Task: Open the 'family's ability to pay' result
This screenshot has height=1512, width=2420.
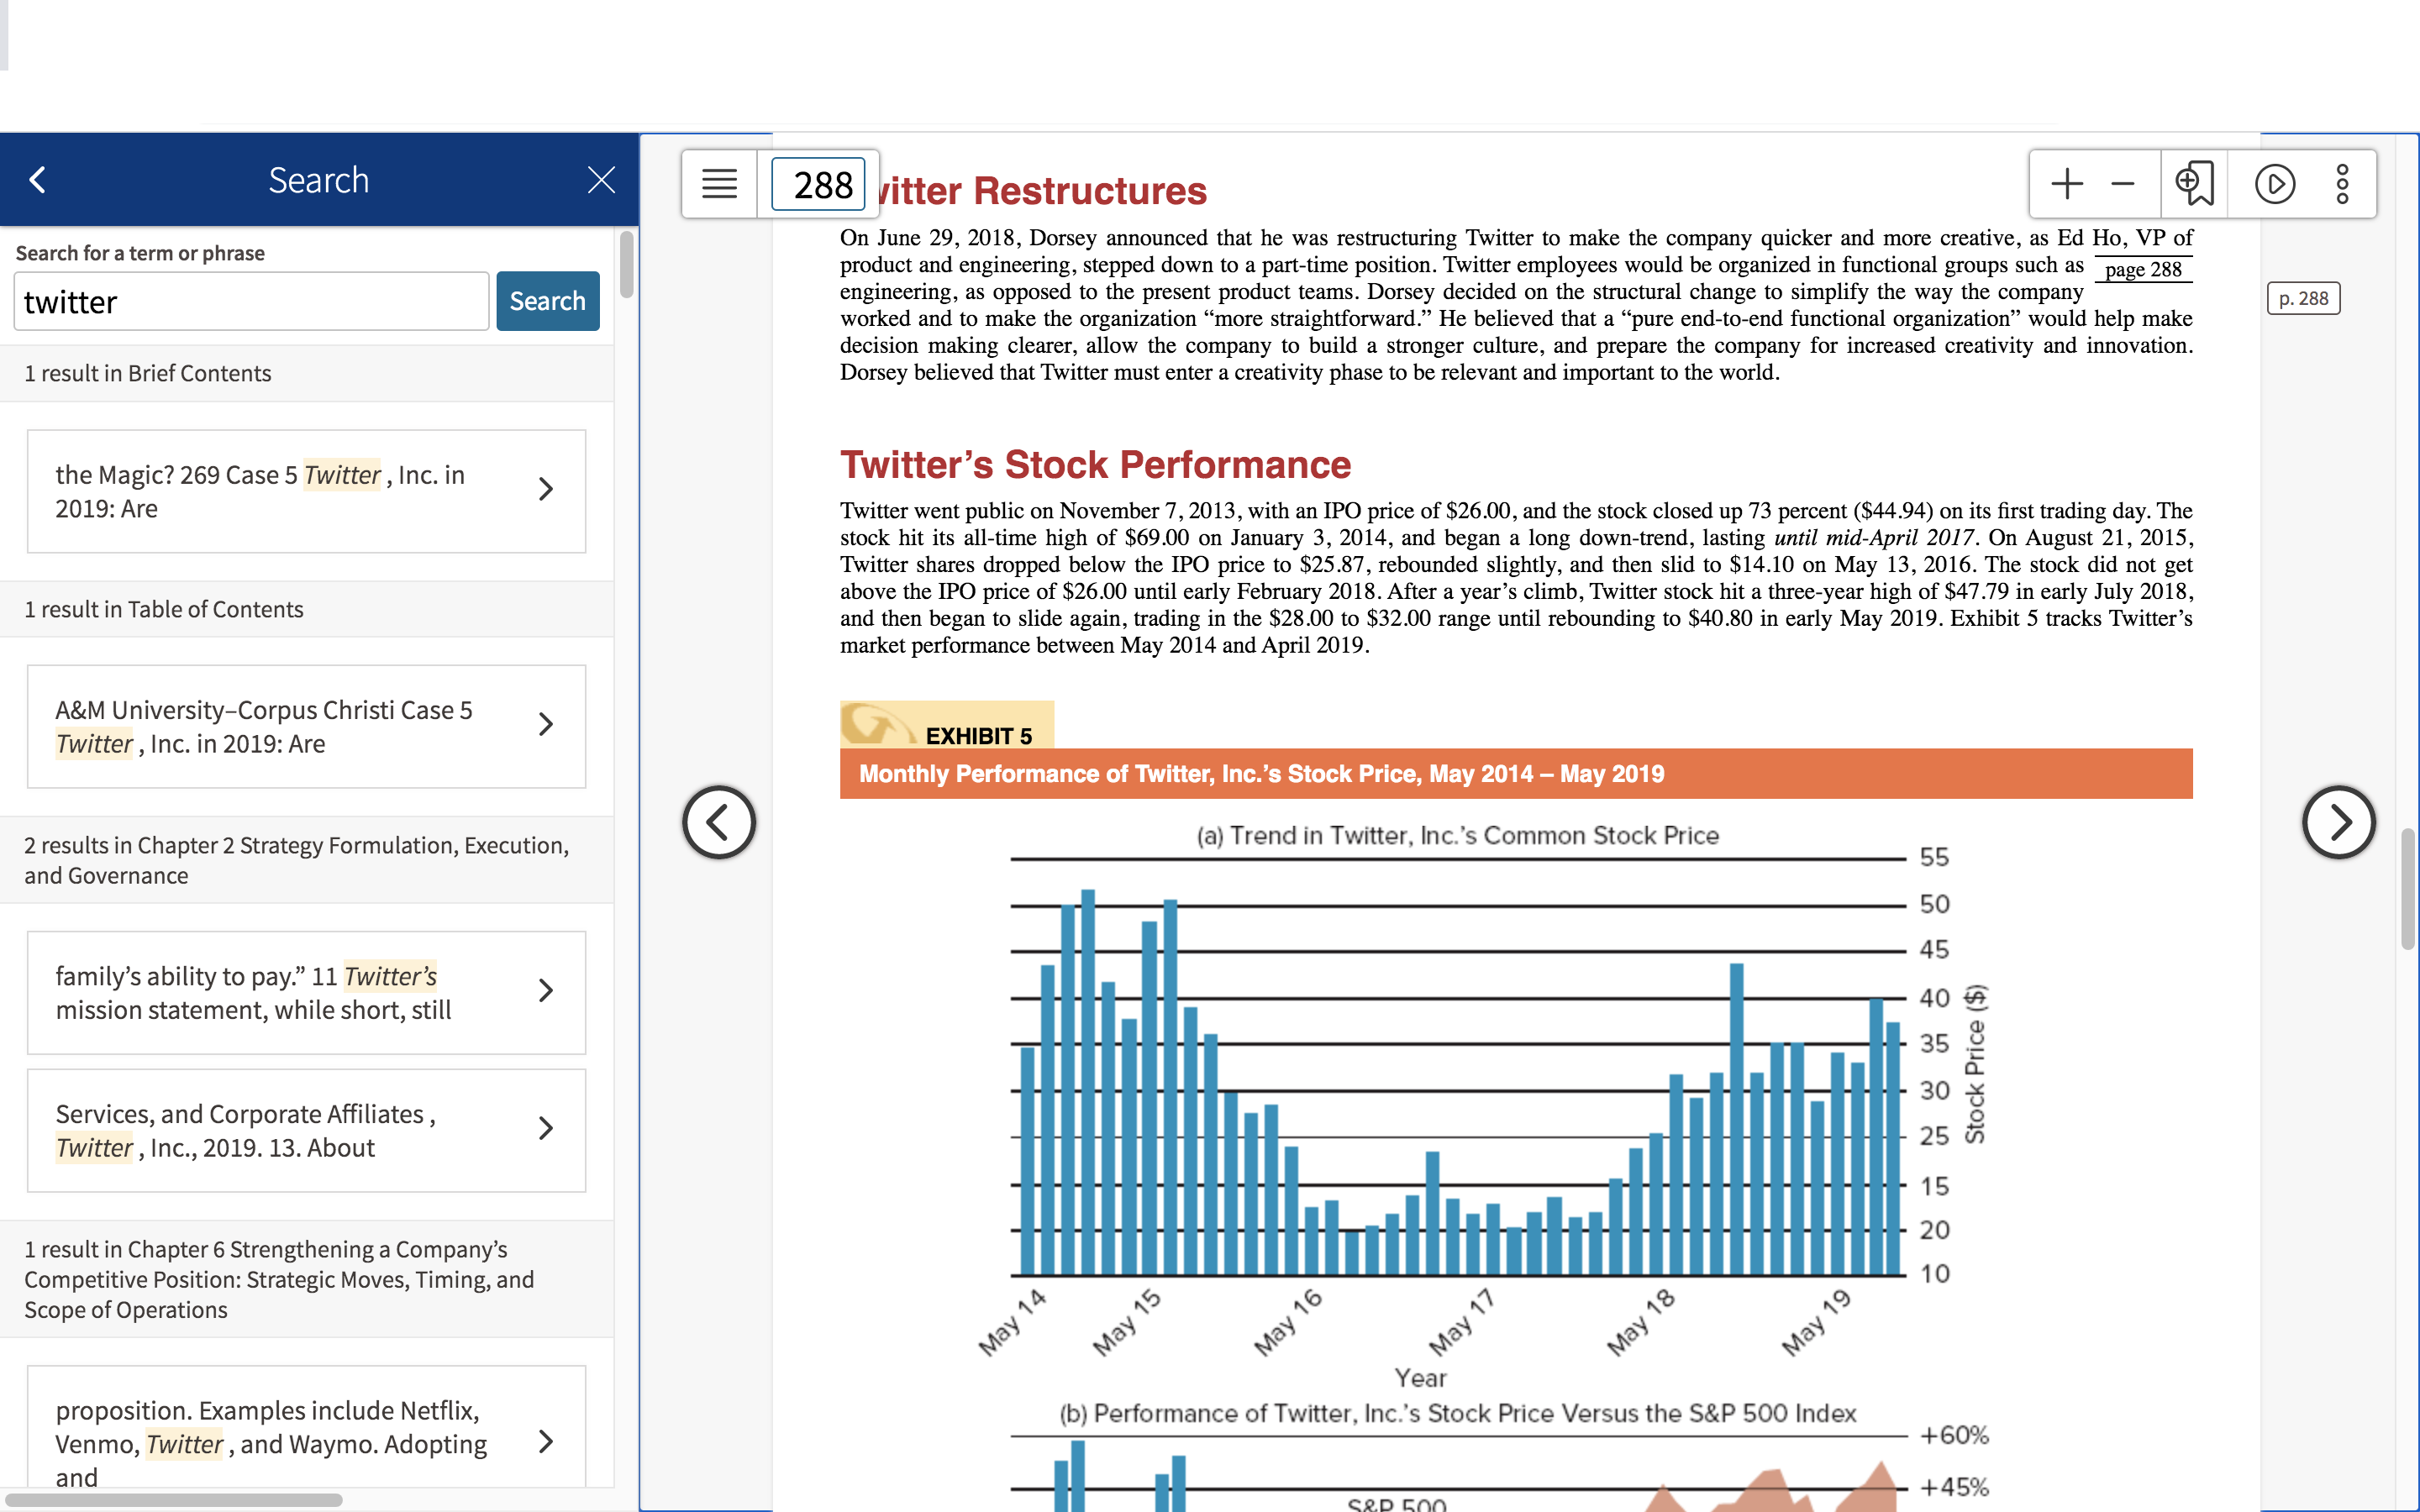Action: click(306, 992)
